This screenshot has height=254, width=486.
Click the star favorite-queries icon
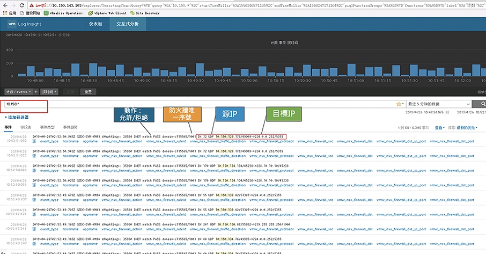click(x=399, y=104)
